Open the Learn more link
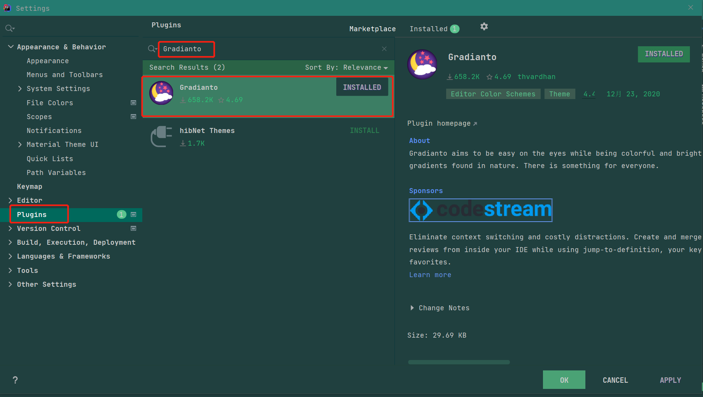 [430, 275]
